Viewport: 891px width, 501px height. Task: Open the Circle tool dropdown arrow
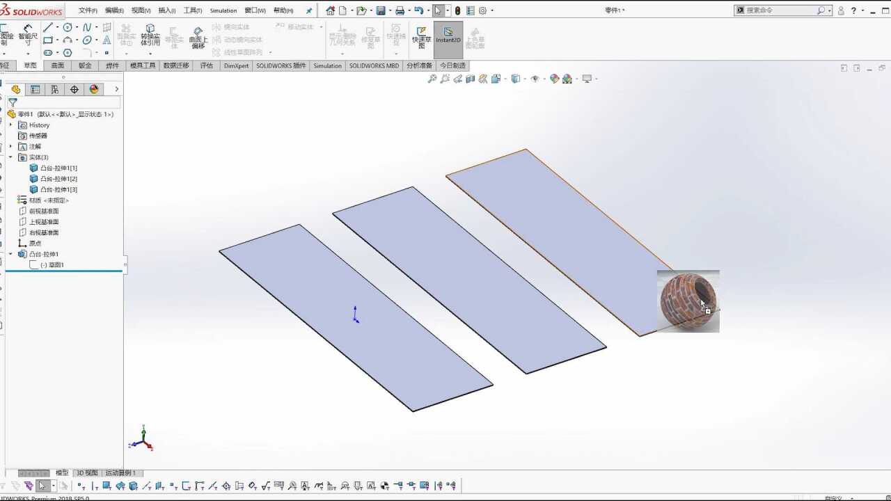(x=77, y=26)
